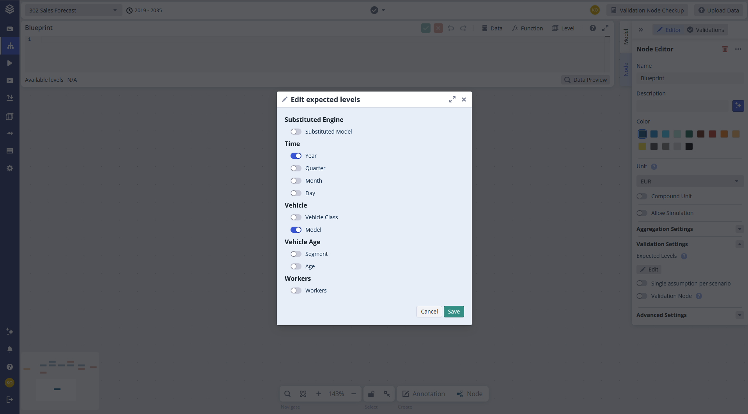Open the node editor more options menu
The image size is (748, 414).
coord(738,49)
